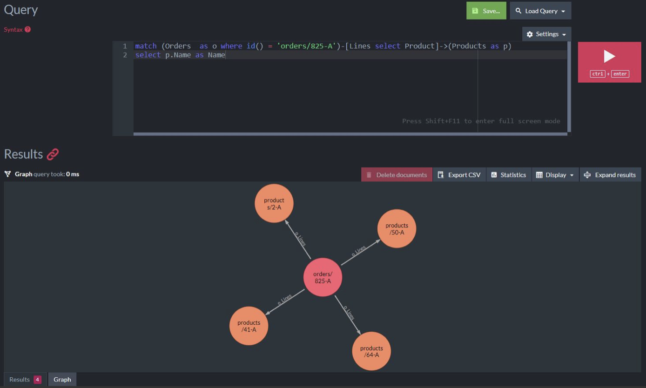Select the products/64-A graph node

click(371, 351)
